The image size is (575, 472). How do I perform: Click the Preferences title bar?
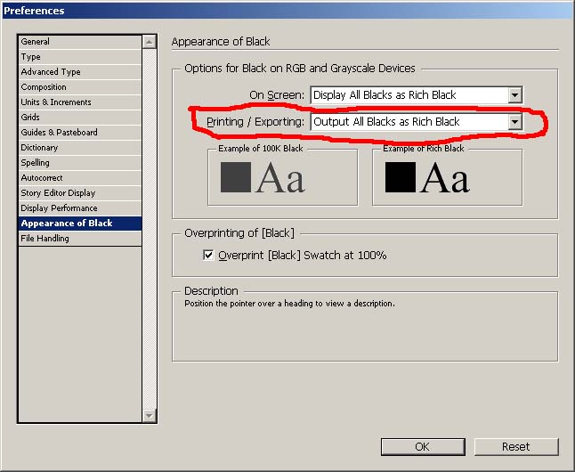click(x=287, y=11)
